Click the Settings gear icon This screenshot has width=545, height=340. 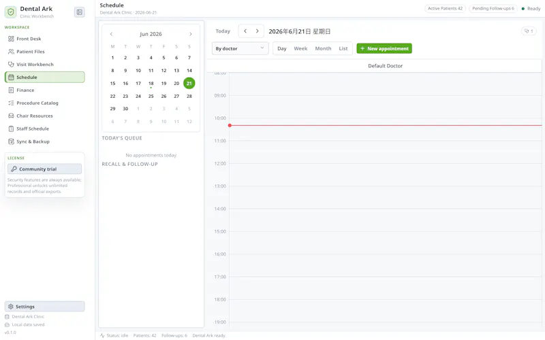pyautogui.click(x=10, y=307)
